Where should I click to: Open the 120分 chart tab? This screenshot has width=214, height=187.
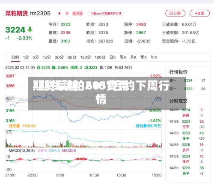[x=86, y=57]
